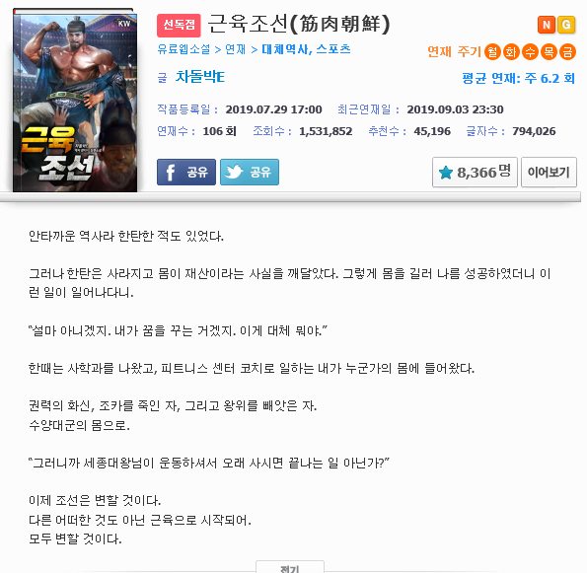Click the 화 (Tuesday) schedule circle
The height and width of the screenshot is (573, 587).
click(x=511, y=51)
